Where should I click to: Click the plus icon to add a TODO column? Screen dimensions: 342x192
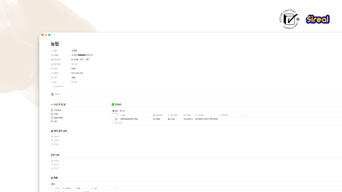244,115
